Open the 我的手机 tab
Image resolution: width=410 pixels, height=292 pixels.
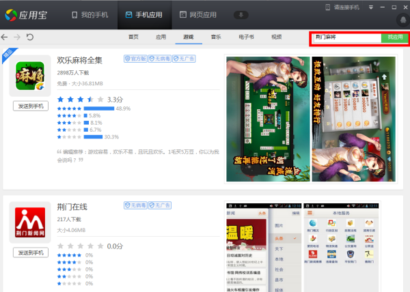90,15
